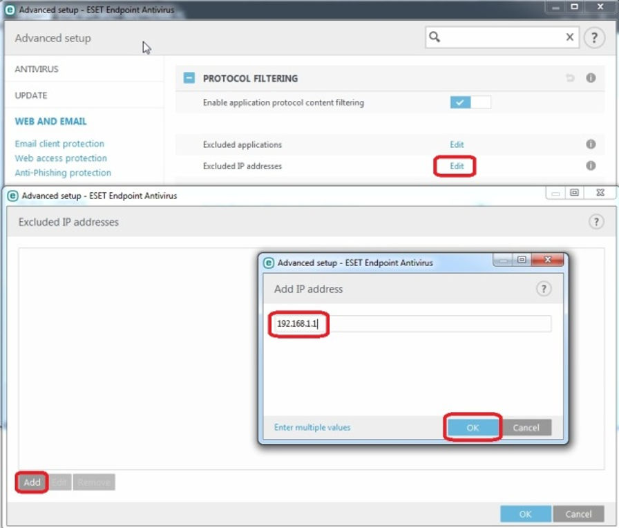Viewport: 619px width, 528px height.
Task: Click the ESET logo icon in the Add IP address title bar
Action: click(x=269, y=263)
